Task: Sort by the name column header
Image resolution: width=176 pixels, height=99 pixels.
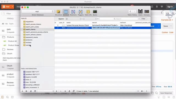Action: (68, 23)
